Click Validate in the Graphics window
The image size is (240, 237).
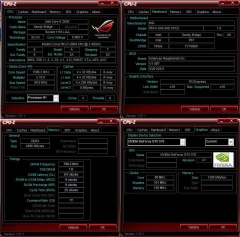click(x=193, y=227)
